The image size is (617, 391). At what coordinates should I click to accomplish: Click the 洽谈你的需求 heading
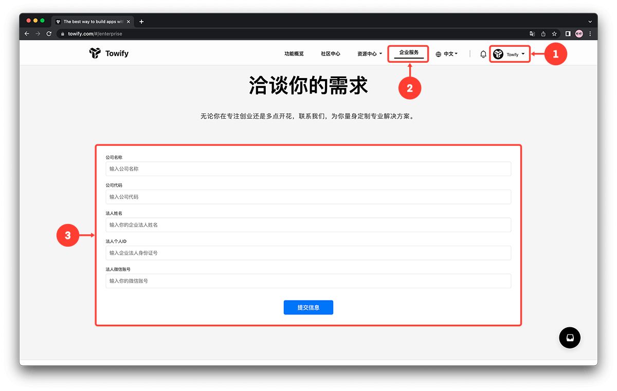click(x=308, y=85)
